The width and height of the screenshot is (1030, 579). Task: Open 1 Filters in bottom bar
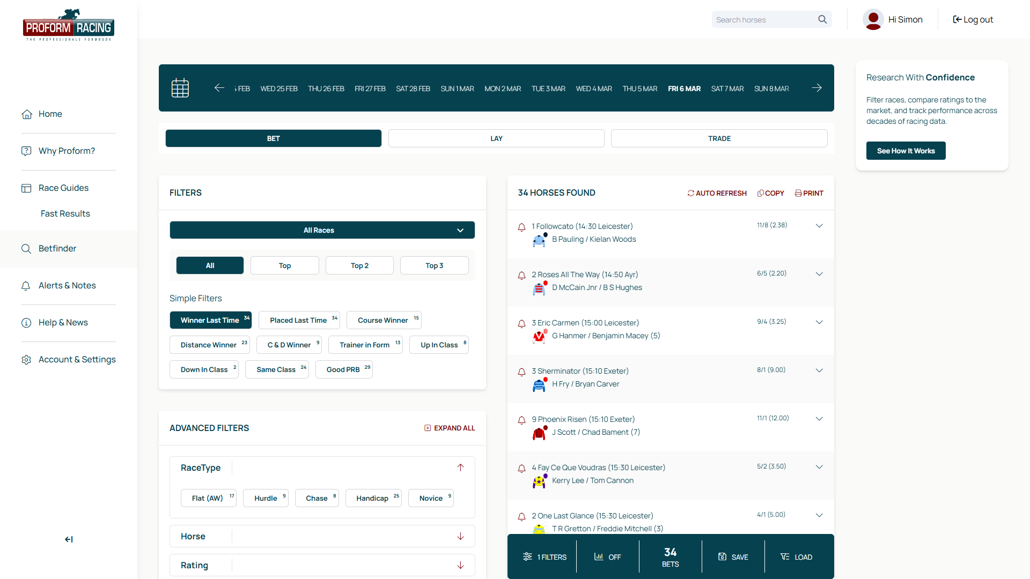coord(545,557)
